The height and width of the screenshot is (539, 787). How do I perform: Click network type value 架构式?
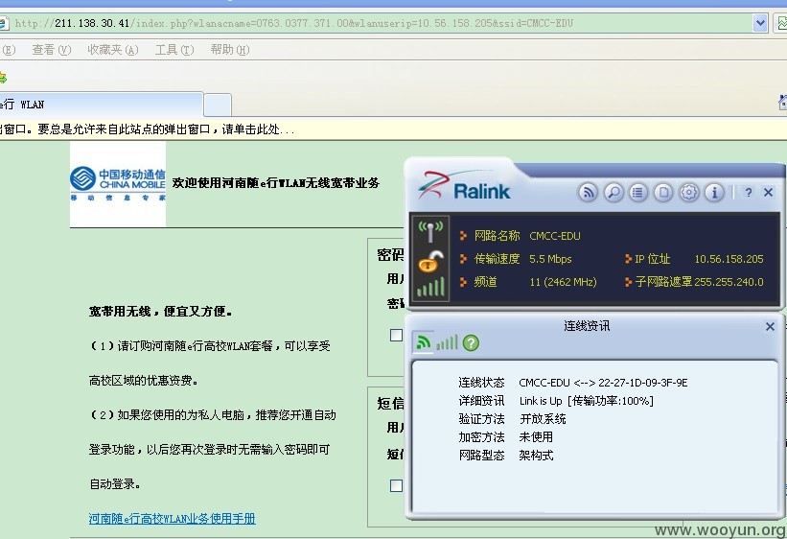click(x=536, y=456)
